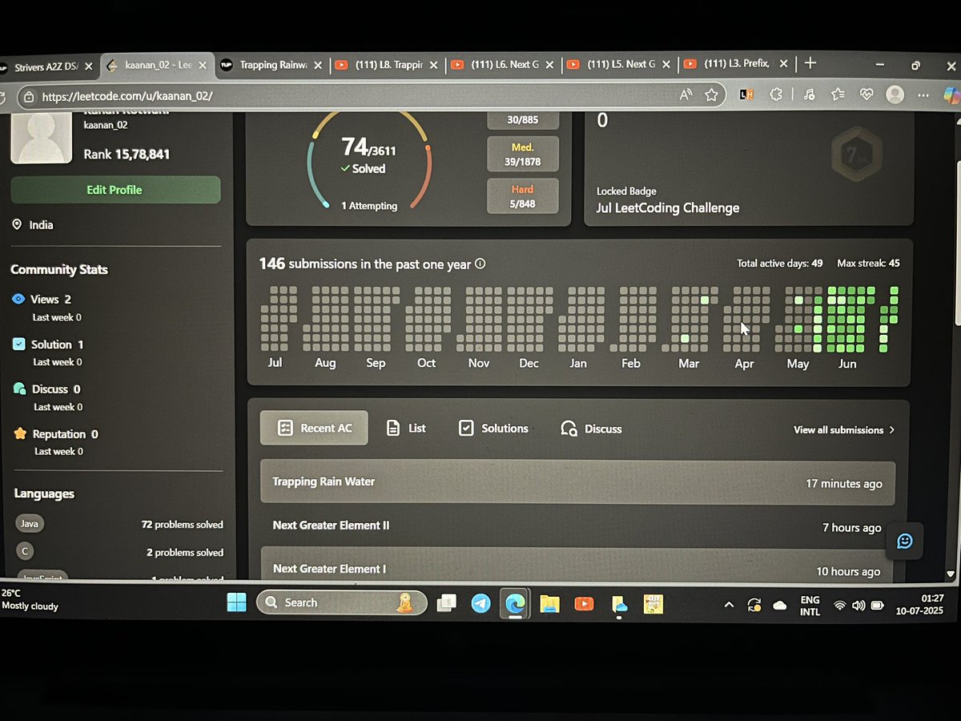Select the List tab

click(x=406, y=428)
